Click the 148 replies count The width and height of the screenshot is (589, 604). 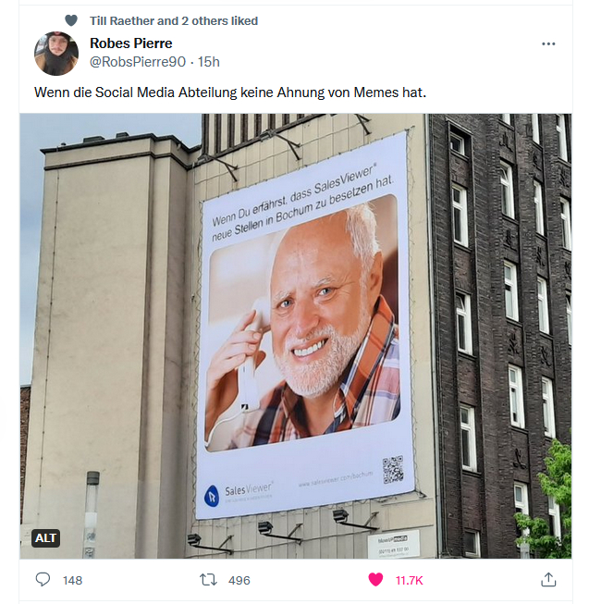(x=73, y=580)
